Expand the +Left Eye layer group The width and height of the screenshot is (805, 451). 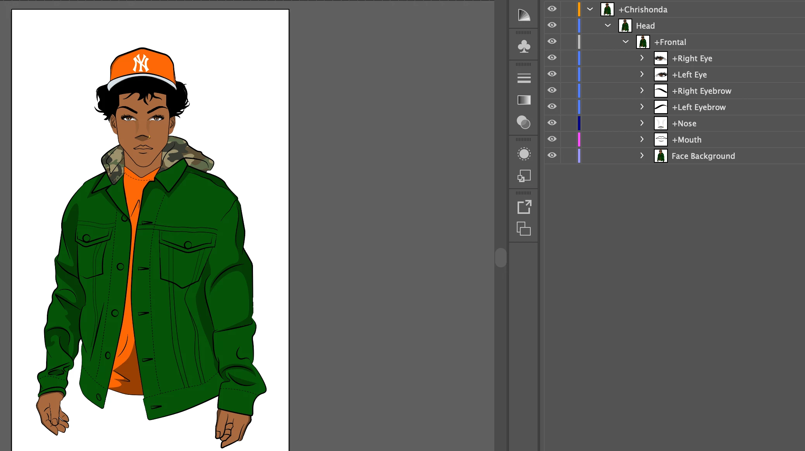point(642,74)
